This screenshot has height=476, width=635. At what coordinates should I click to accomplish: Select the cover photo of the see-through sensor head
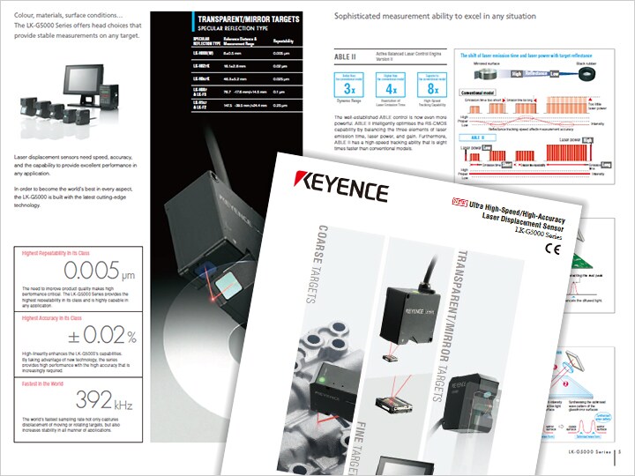(x=472, y=405)
